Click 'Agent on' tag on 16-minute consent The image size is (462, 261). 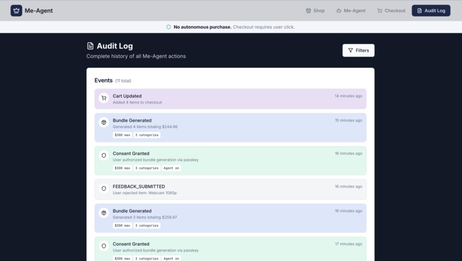[171, 168]
